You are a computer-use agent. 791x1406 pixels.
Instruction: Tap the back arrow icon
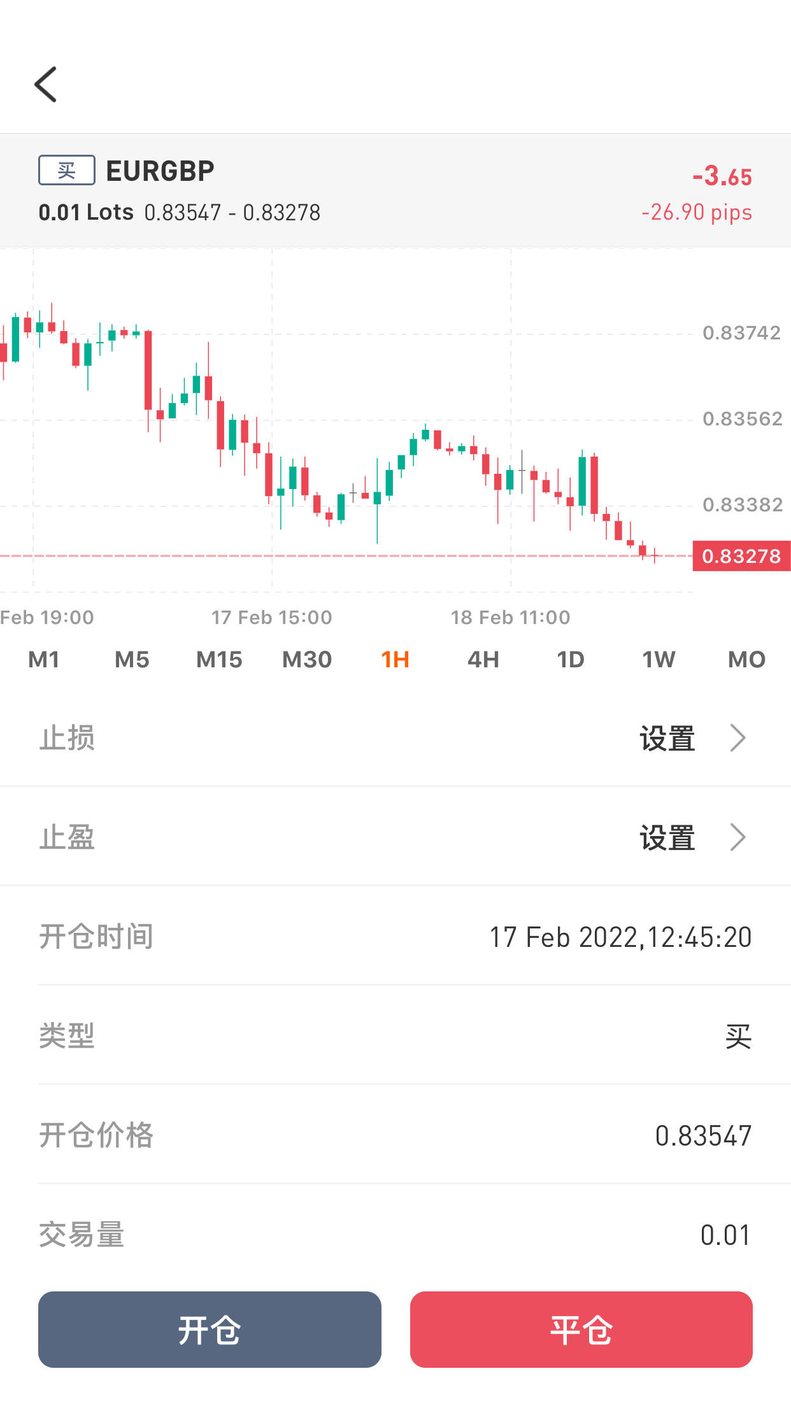[x=46, y=84]
